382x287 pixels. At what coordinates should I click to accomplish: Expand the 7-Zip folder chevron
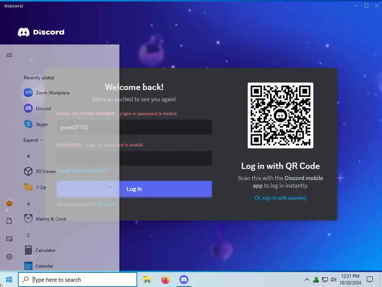(110, 187)
